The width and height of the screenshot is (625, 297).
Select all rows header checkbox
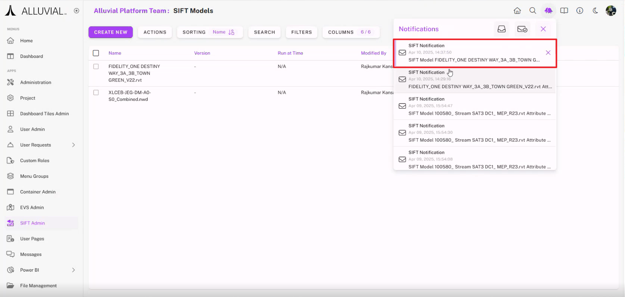(x=96, y=53)
